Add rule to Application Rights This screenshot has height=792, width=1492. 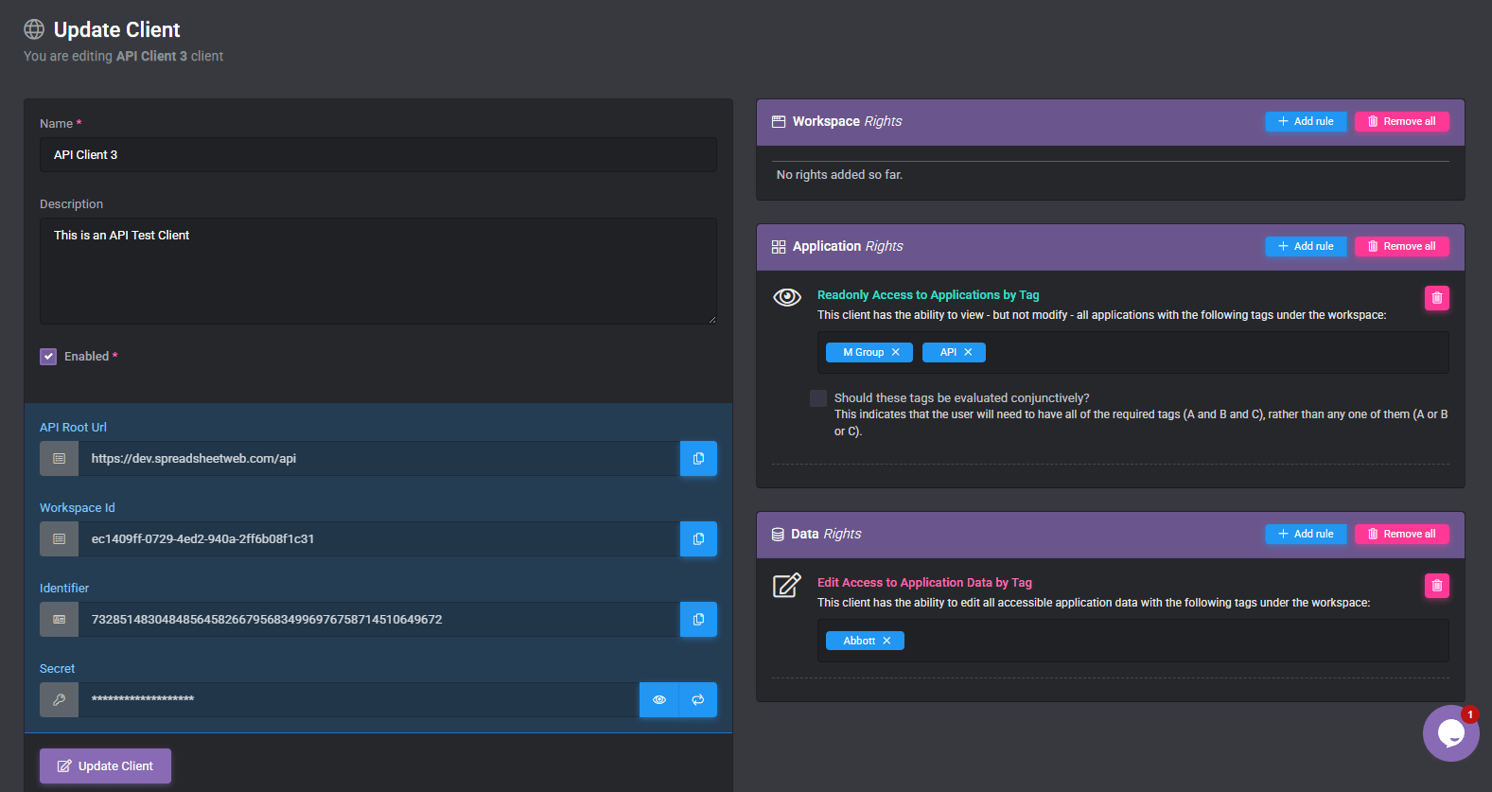pyautogui.click(x=1306, y=246)
